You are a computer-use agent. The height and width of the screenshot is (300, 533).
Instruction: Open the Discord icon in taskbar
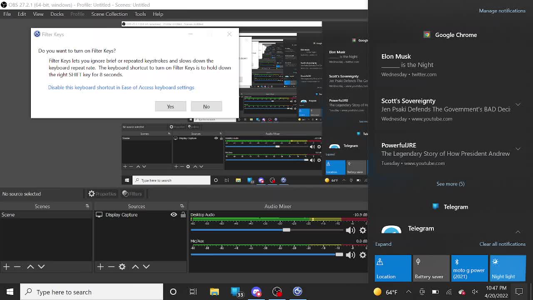(x=256, y=292)
